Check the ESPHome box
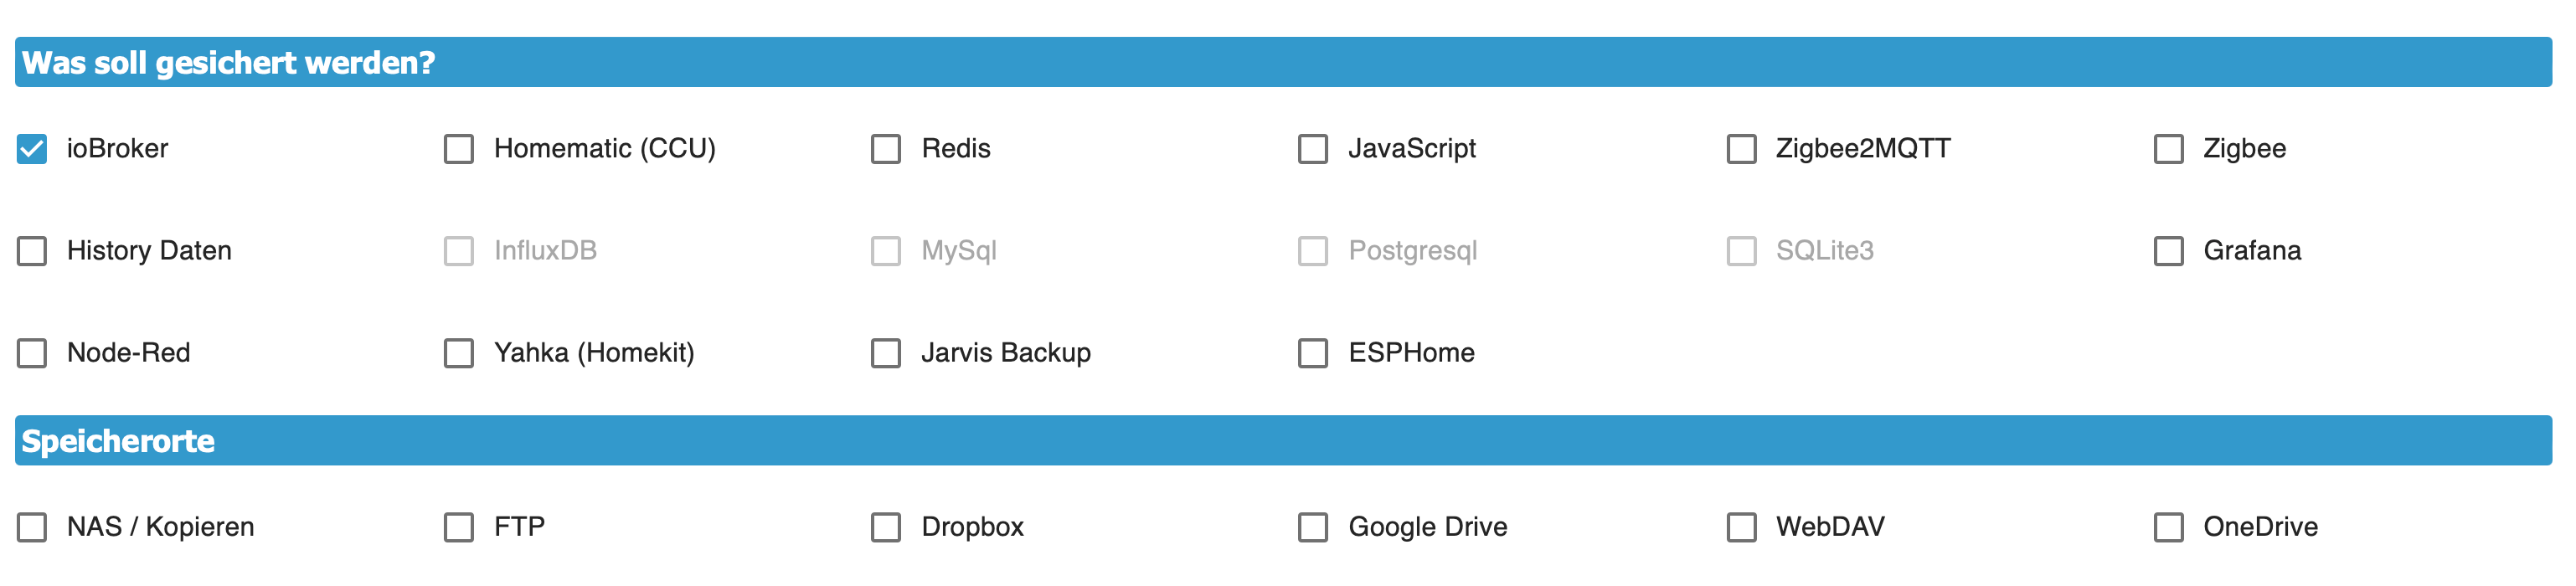The height and width of the screenshot is (586, 2576). coord(1313,353)
